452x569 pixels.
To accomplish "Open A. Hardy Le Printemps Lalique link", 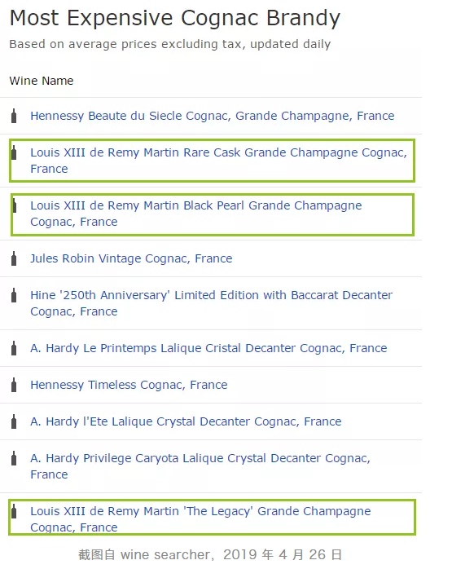I will pyautogui.click(x=208, y=348).
